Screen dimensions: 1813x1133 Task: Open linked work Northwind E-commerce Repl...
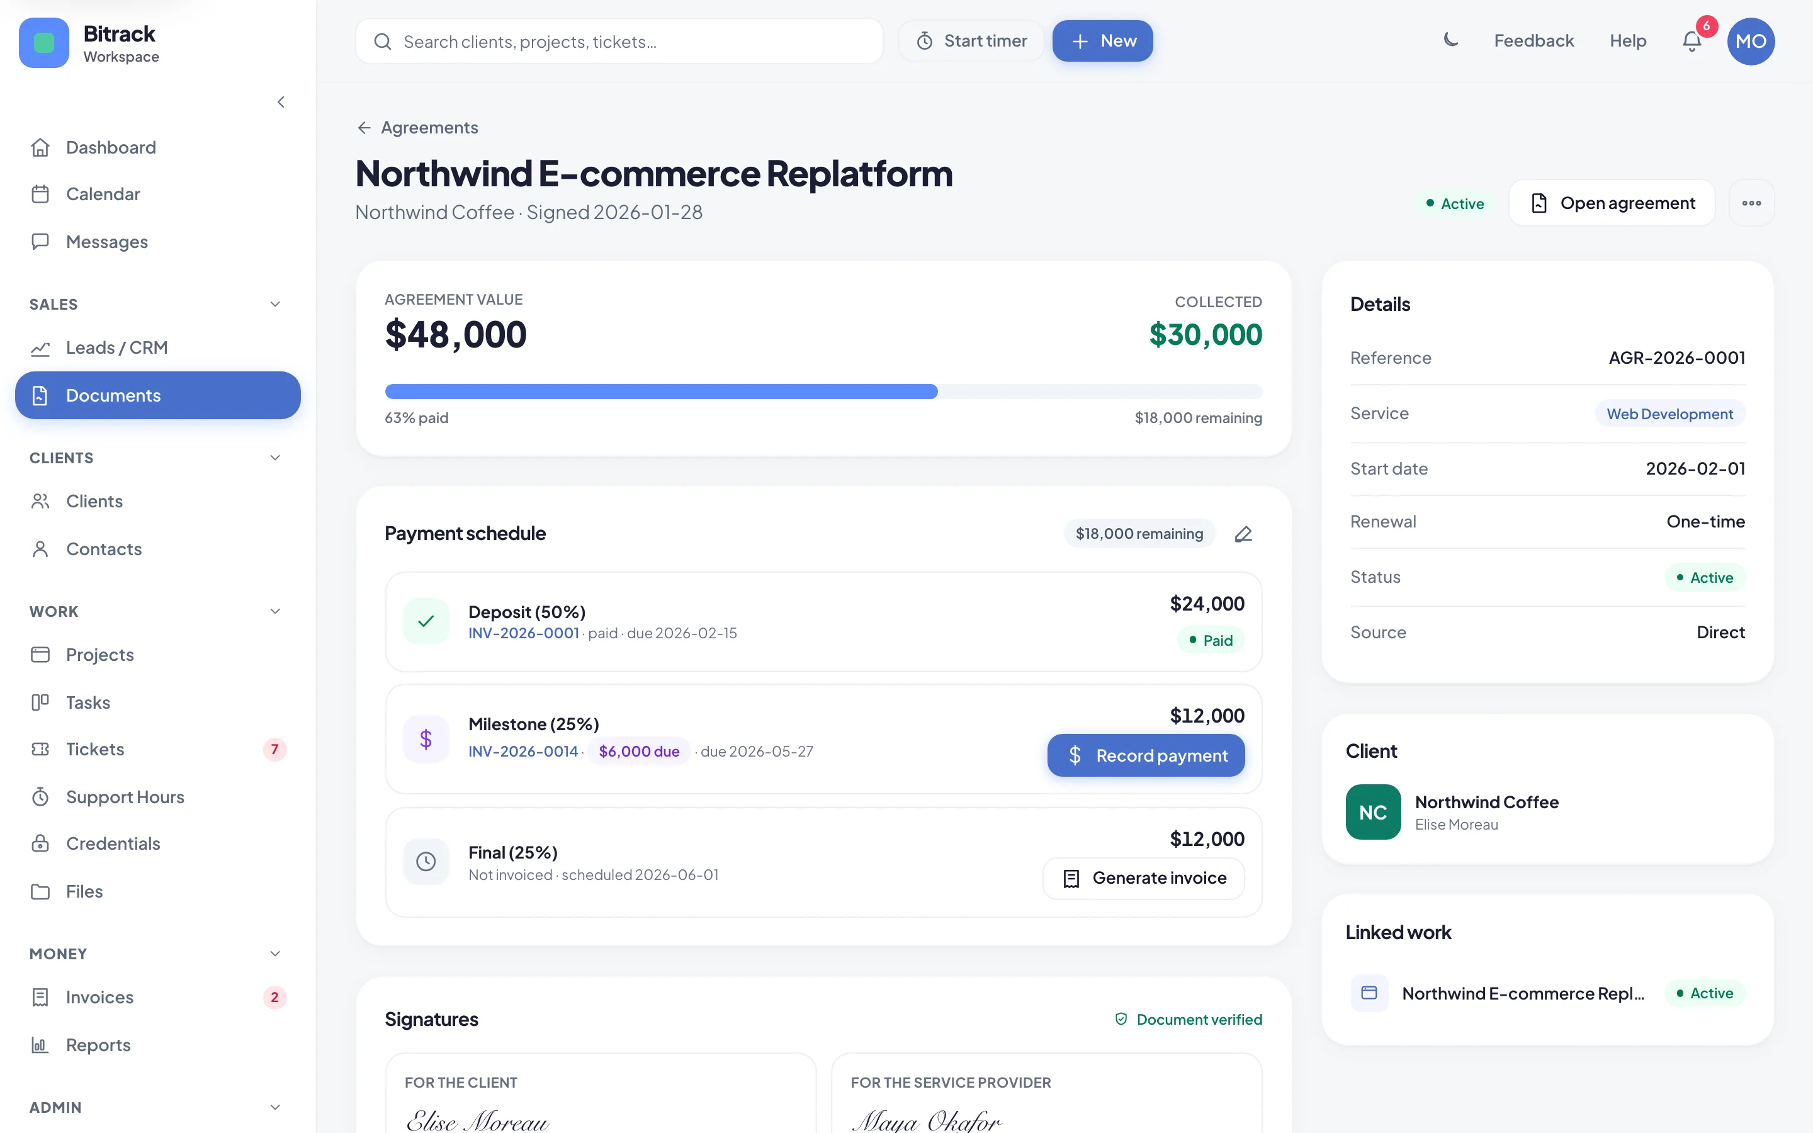click(1548, 993)
